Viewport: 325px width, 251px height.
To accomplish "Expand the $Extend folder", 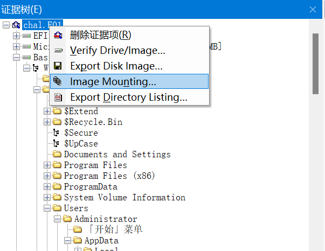I will (x=47, y=111).
